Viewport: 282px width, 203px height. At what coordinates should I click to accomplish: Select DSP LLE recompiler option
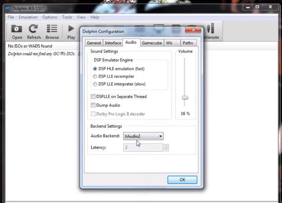(95, 77)
